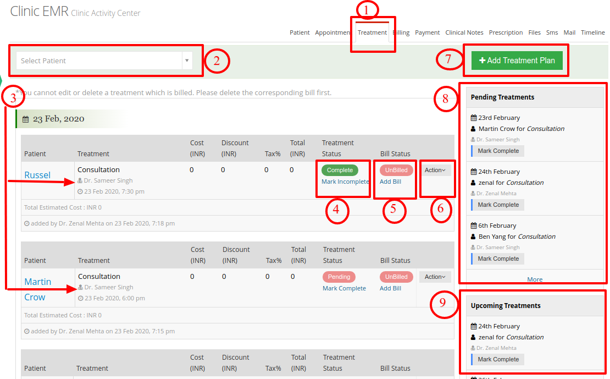This screenshot has height=379, width=610.
Task: Mark Complete Ben Yang's pending treatment
Action: [498, 259]
